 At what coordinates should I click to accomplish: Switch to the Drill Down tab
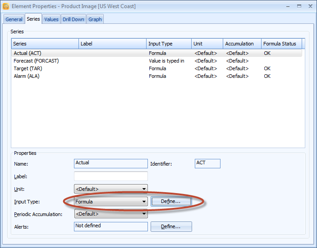pos(73,19)
